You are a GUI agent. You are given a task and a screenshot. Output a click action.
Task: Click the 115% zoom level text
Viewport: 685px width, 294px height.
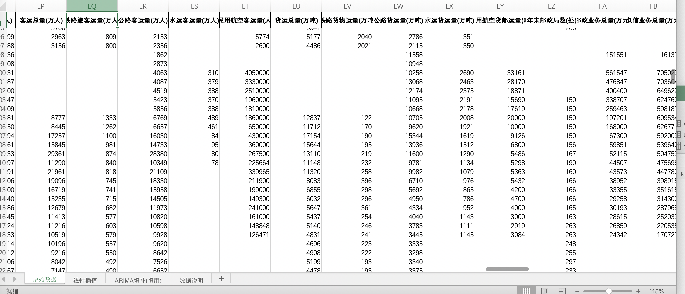tap(656, 291)
